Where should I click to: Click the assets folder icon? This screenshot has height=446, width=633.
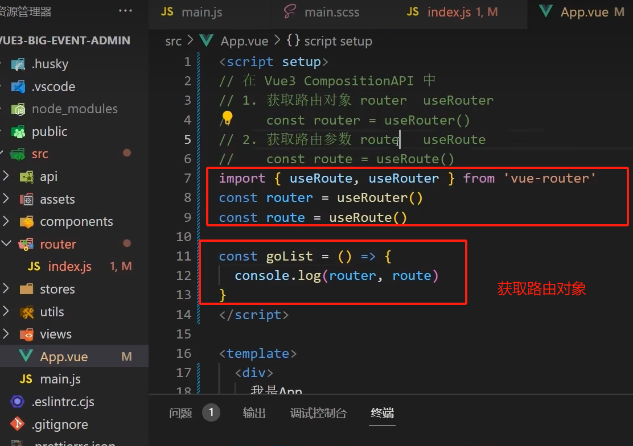[x=27, y=199]
